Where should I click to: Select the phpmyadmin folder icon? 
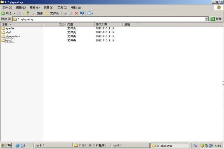[3, 37]
